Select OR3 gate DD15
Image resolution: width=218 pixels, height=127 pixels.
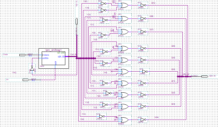pos(125,32)
